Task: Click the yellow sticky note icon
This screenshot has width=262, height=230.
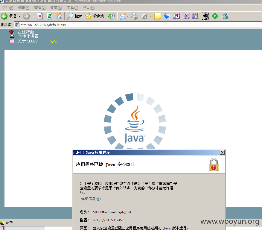Action: click(x=157, y=16)
